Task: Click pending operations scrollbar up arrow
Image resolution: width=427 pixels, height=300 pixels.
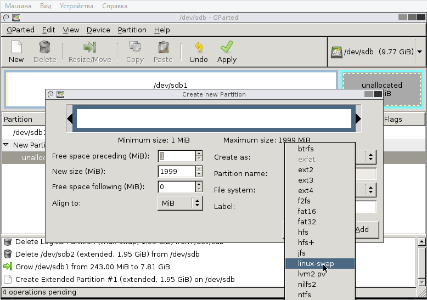Action: pyautogui.click(x=422, y=241)
